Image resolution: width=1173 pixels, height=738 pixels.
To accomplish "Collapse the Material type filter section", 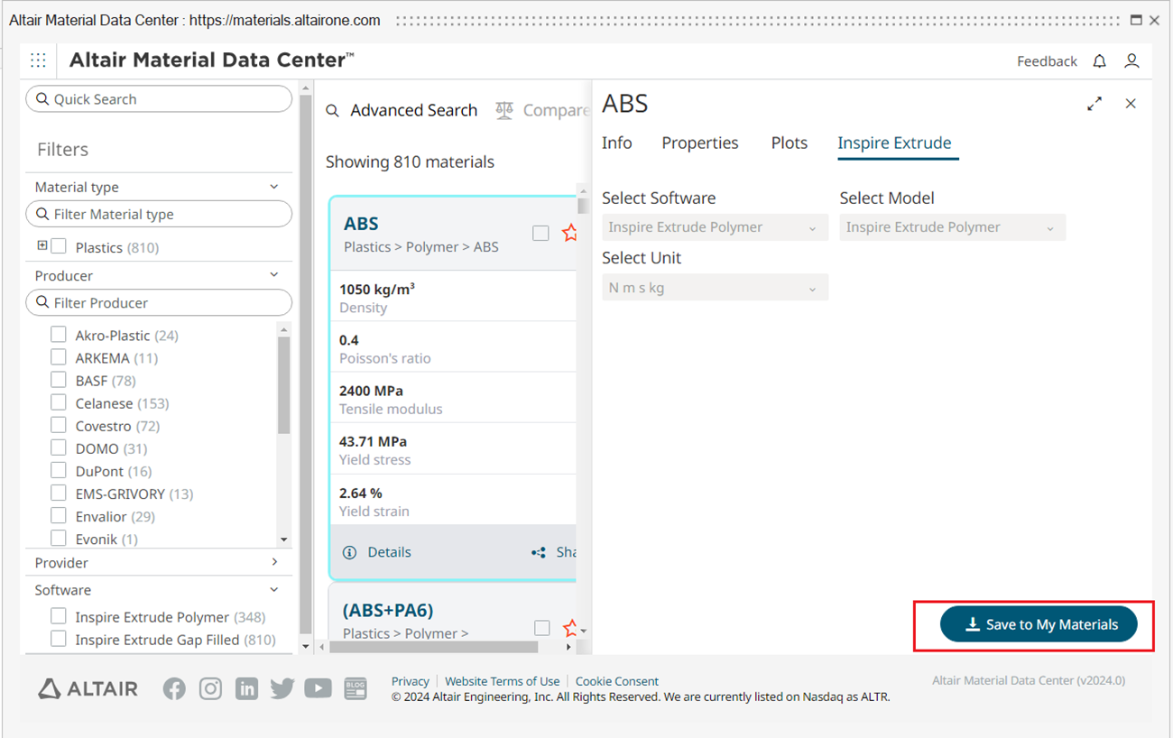I will coord(274,187).
